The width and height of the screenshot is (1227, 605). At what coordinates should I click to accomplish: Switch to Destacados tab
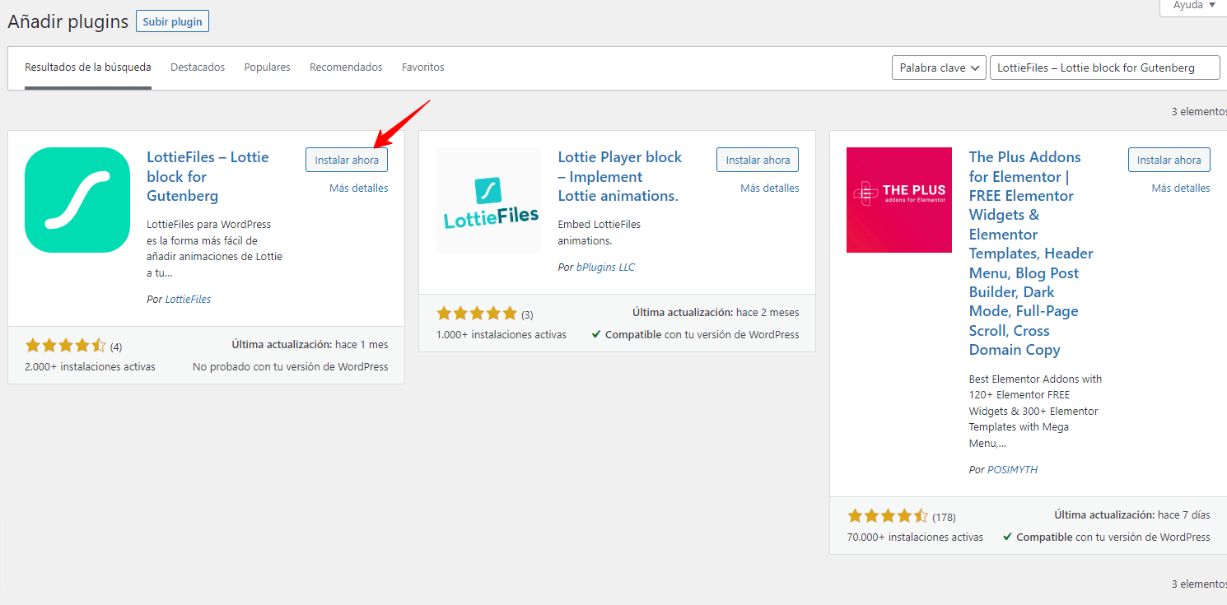pyautogui.click(x=198, y=67)
